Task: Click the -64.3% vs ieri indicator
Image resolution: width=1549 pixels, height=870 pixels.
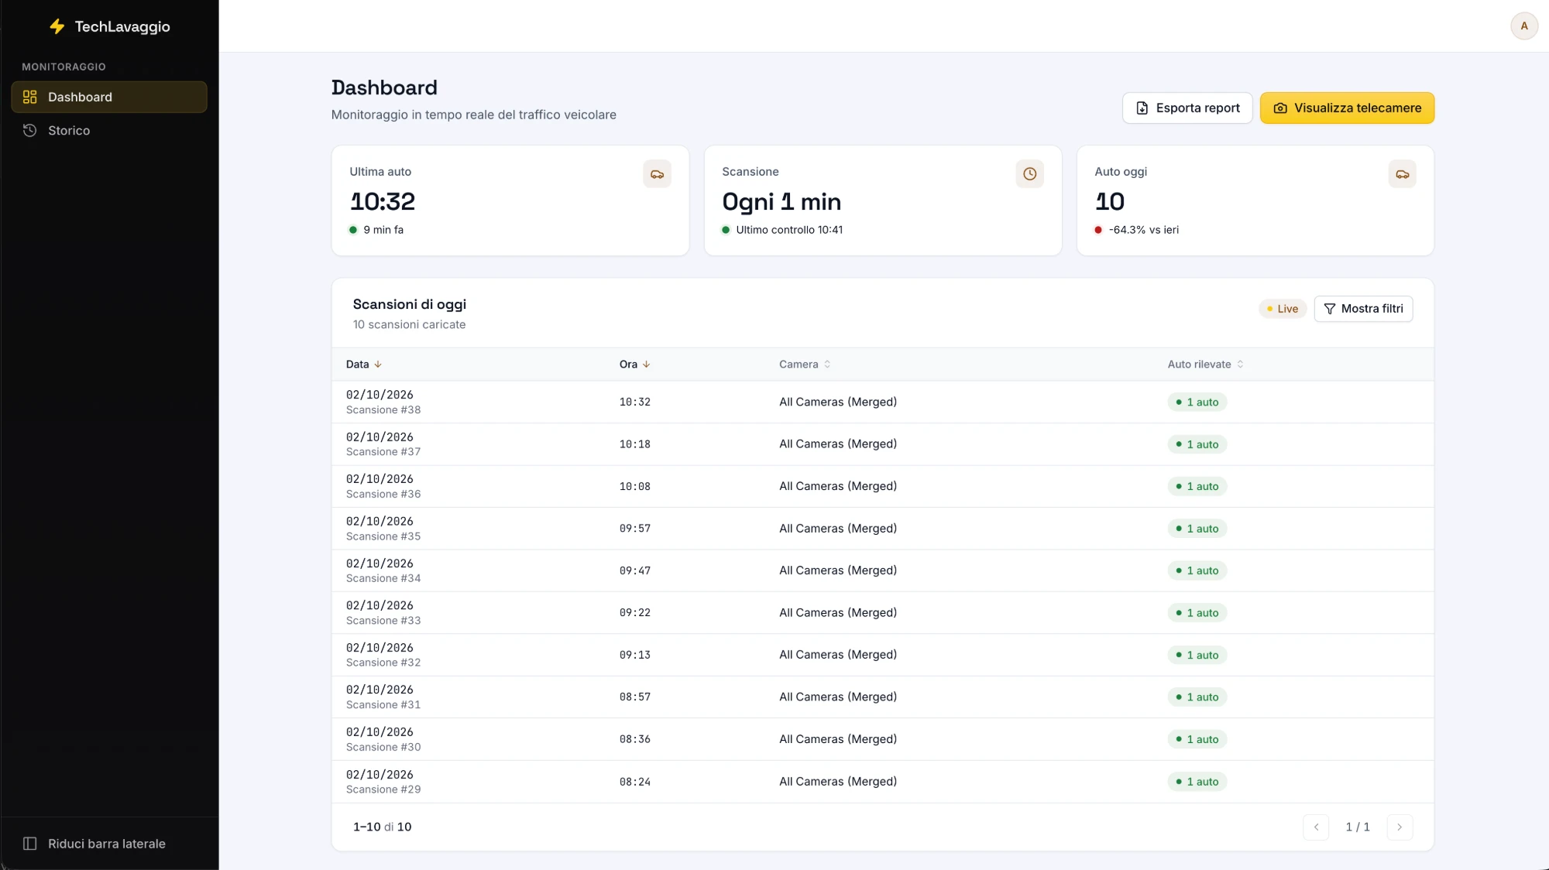Action: click(1137, 230)
